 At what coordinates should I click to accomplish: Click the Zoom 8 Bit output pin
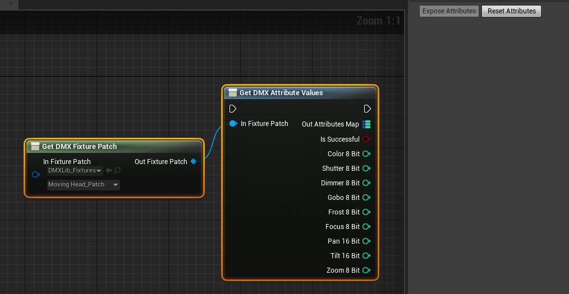[366, 270]
